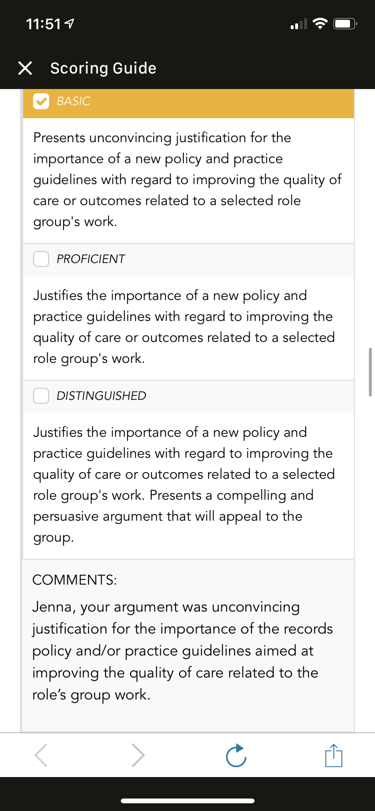
Task: Check the DISTINGUISHED checkbox
Action: [41, 396]
